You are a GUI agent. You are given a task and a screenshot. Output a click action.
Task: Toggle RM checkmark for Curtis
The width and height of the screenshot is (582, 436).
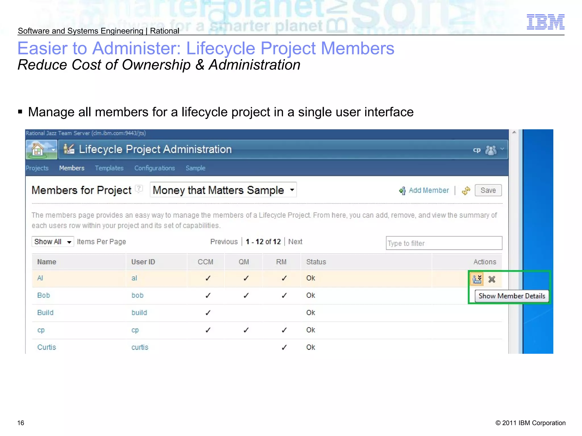pyautogui.click(x=284, y=347)
